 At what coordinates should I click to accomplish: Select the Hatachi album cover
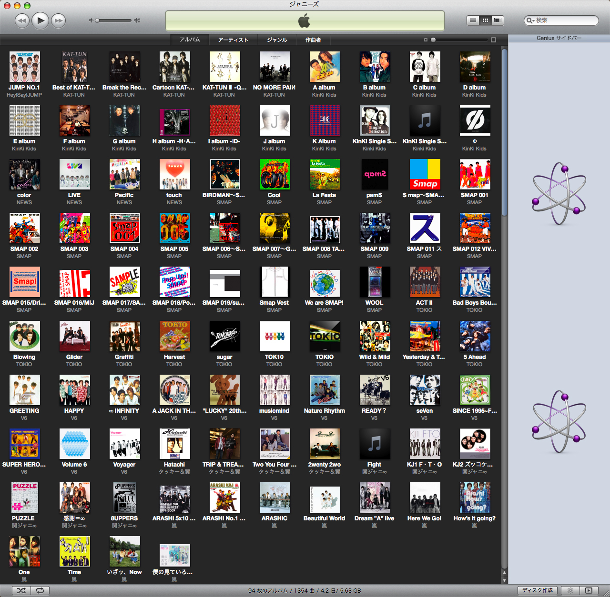point(174,444)
